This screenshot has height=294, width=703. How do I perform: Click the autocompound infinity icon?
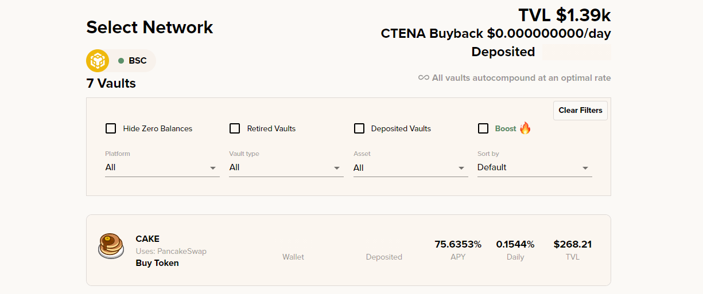pyautogui.click(x=424, y=78)
